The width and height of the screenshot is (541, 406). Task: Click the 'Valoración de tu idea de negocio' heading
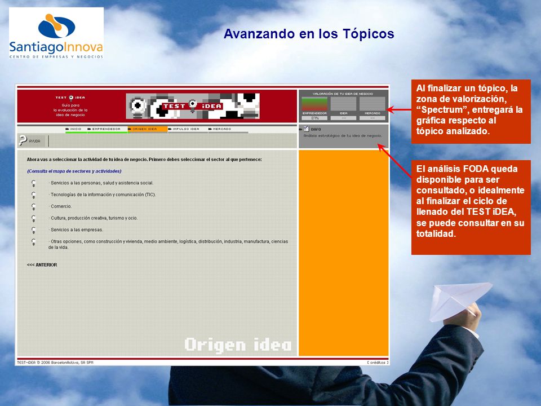tap(343, 94)
